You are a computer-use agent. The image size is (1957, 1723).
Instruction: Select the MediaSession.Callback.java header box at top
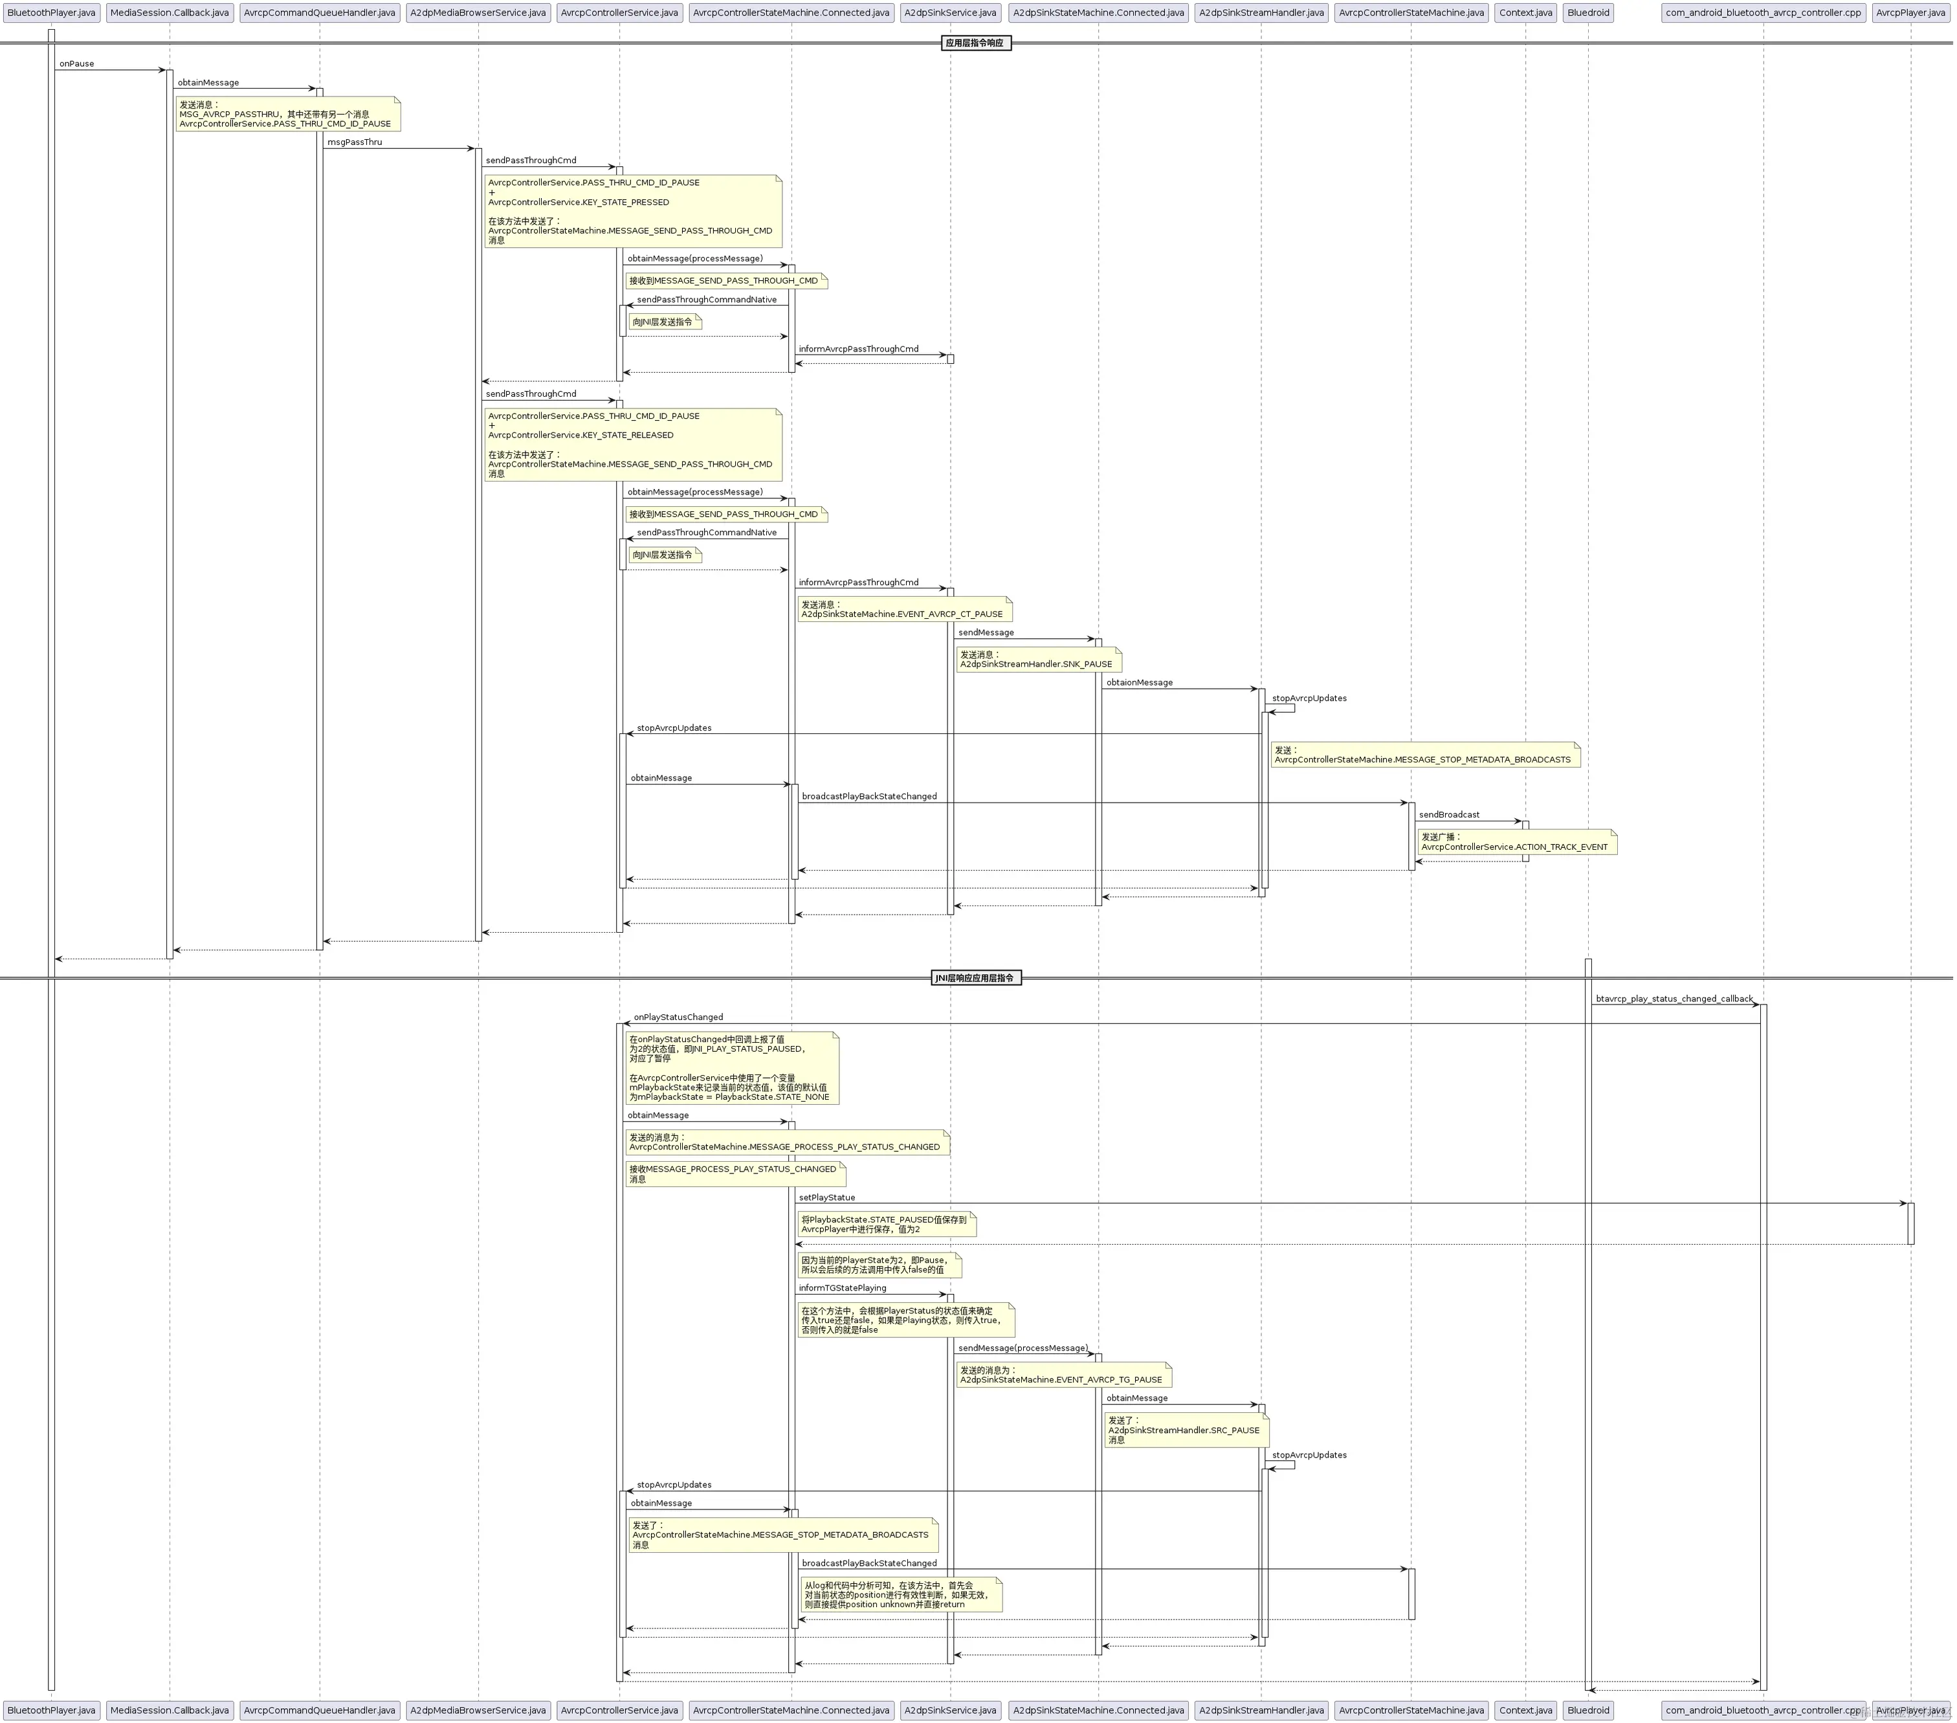[x=170, y=12]
